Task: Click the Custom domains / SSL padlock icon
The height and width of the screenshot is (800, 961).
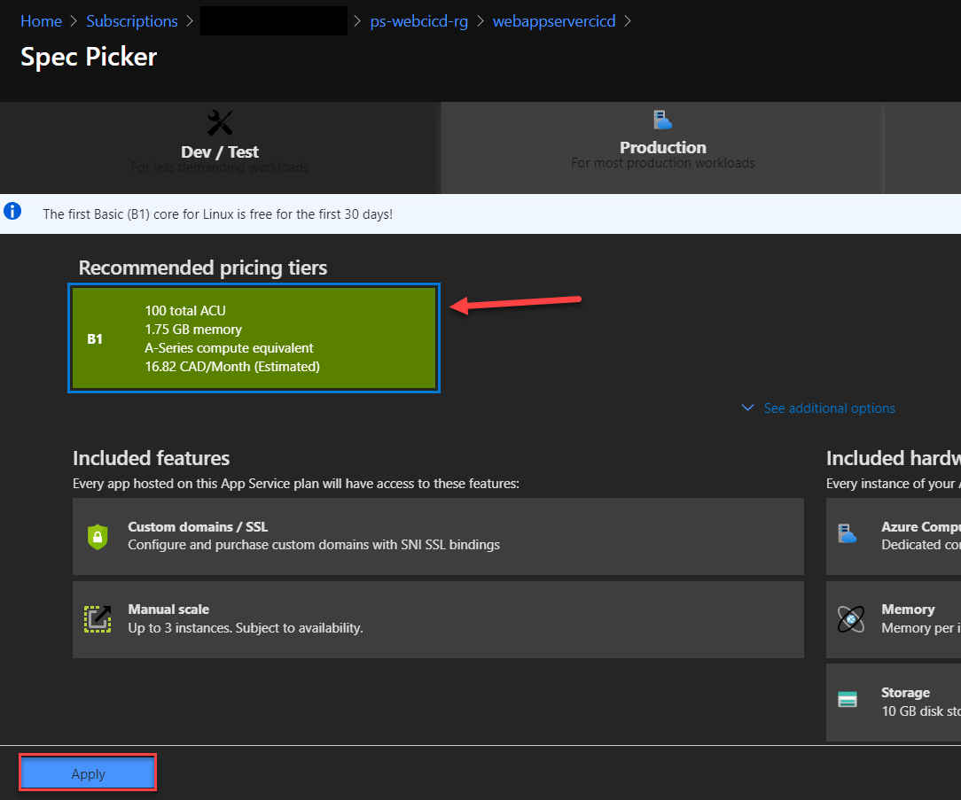Action: point(98,536)
